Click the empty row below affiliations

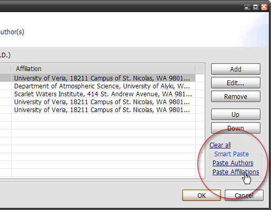coord(103,117)
